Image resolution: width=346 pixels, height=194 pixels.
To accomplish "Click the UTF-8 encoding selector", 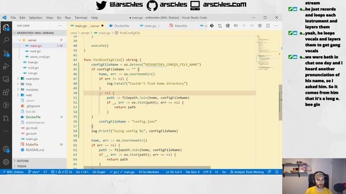I will coord(207,172).
